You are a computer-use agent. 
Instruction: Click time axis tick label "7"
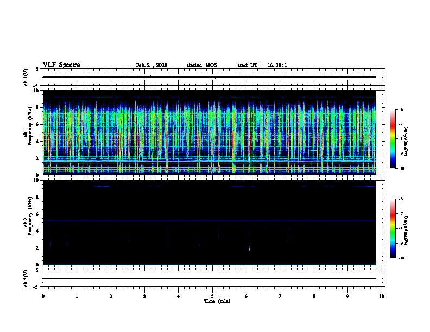click(280, 296)
